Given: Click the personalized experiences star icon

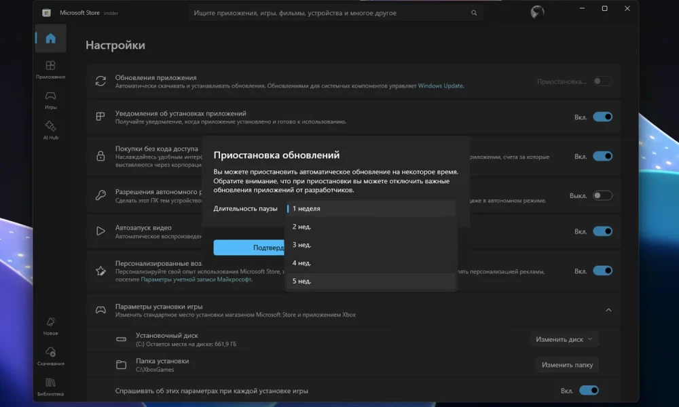Looking at the screenshot, I should point(100,271).
